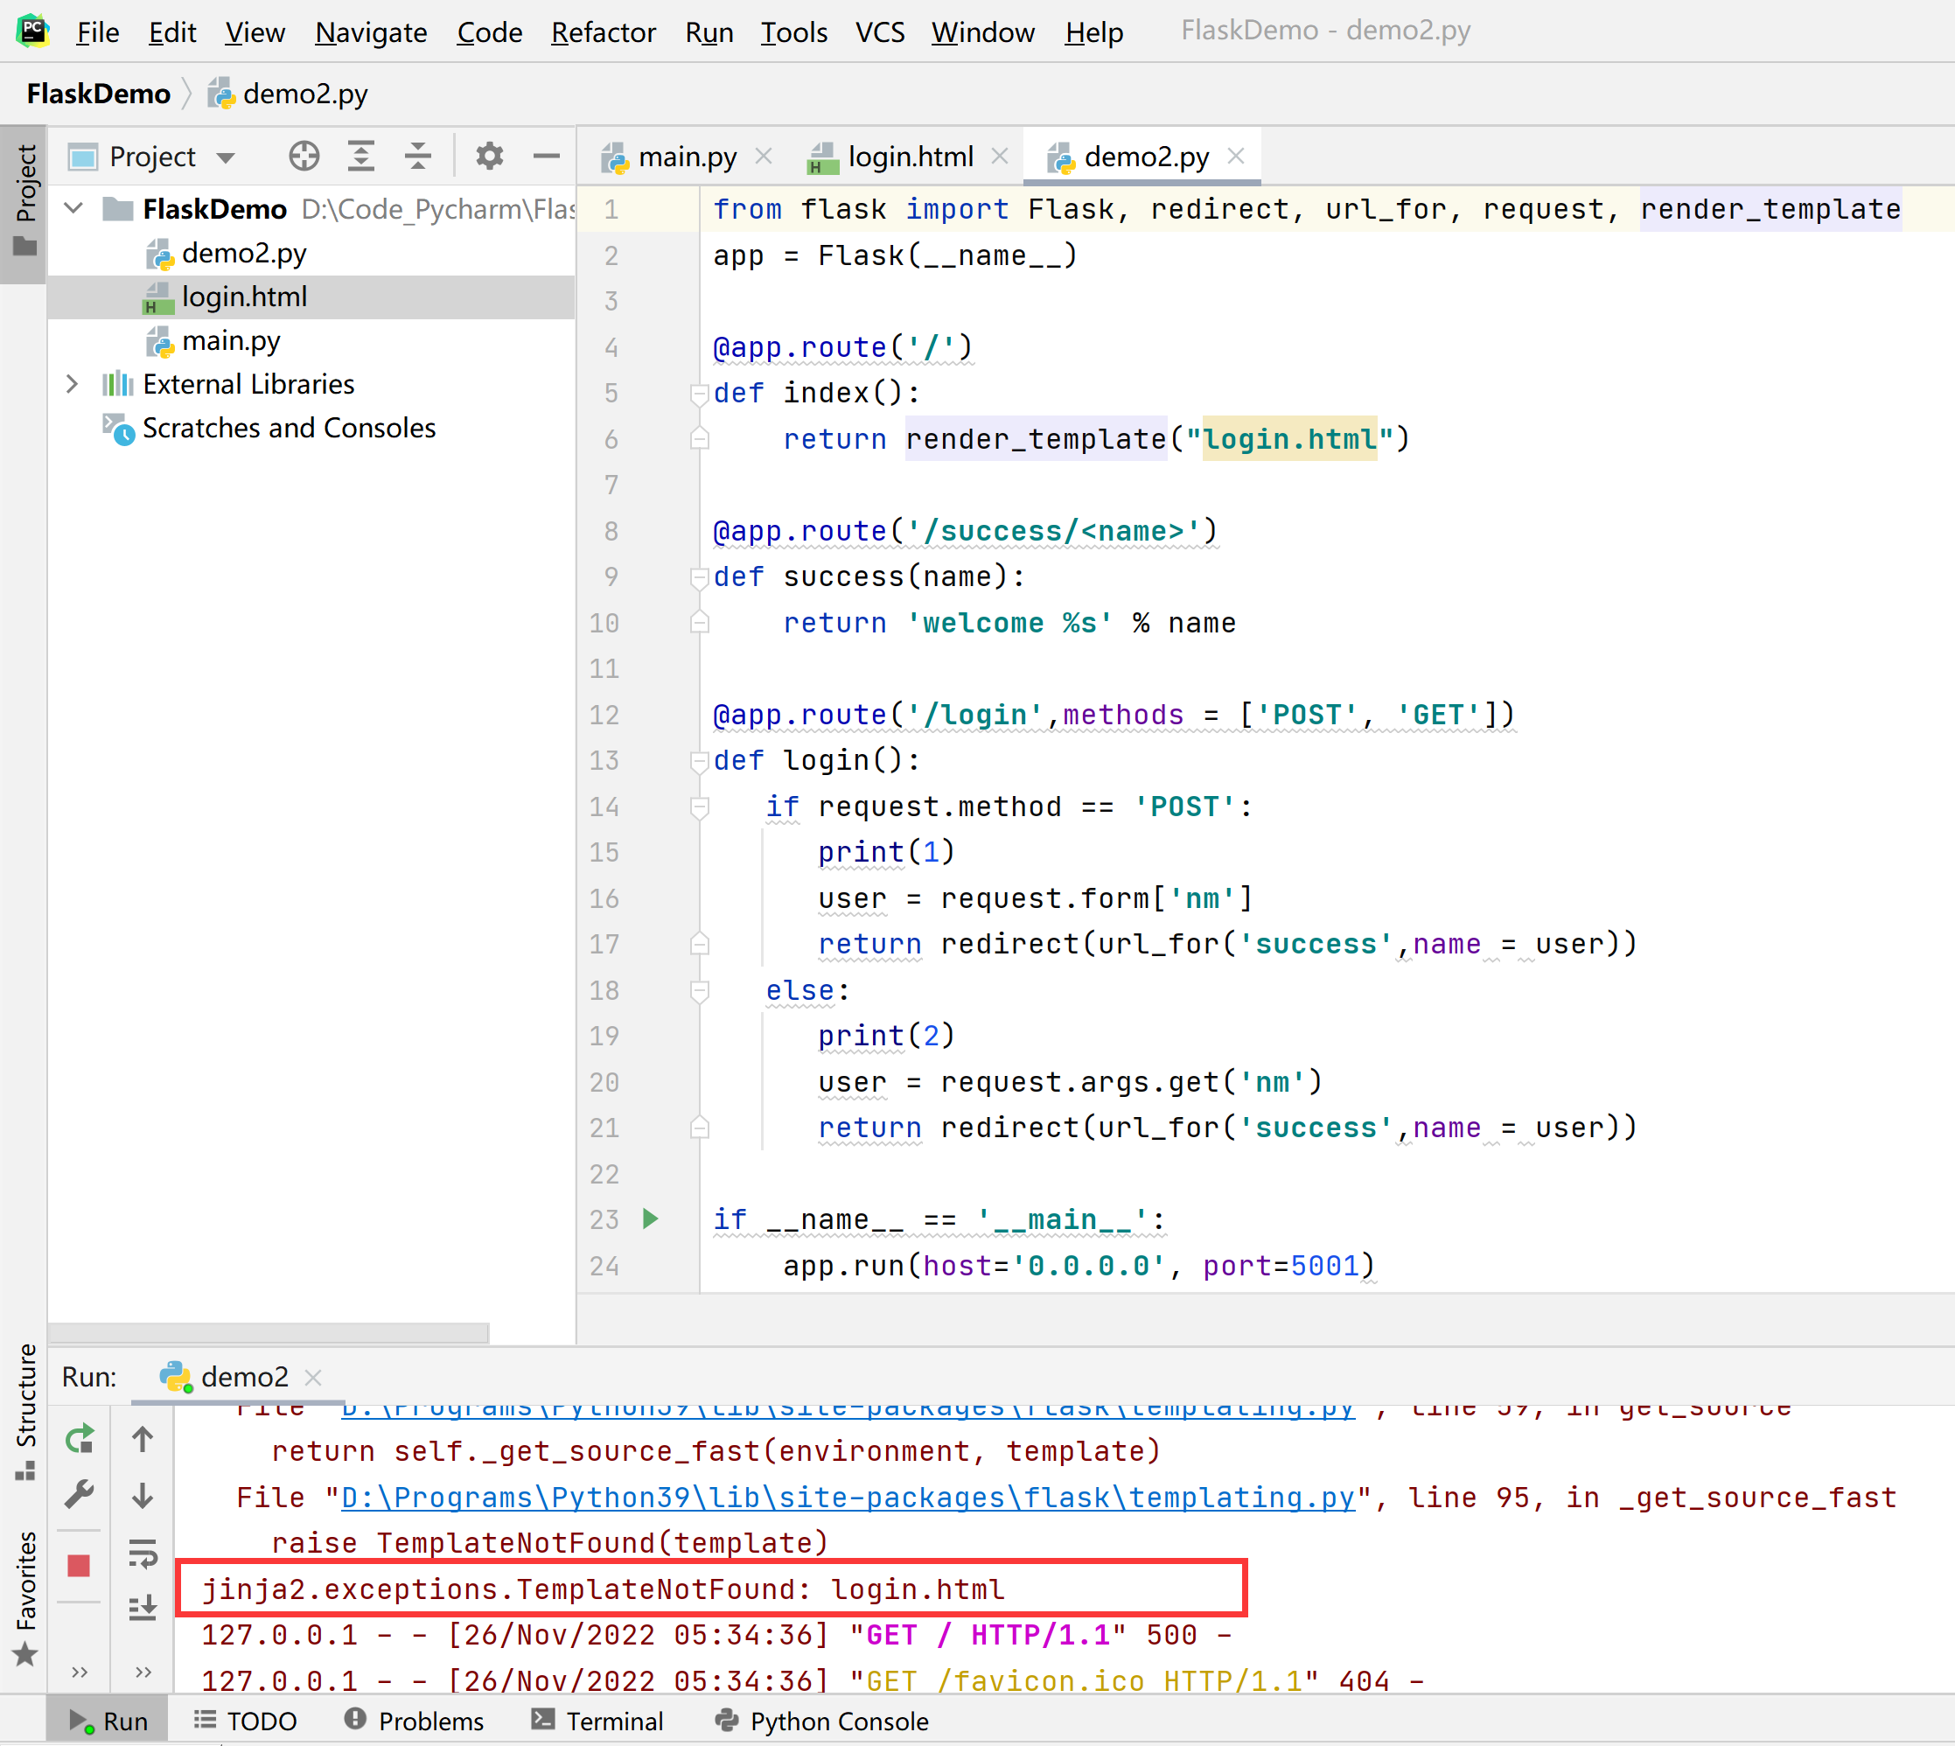Open the Refactor menu
The width and height of the screenshot is (1955, 1746).
pos(603,31)
